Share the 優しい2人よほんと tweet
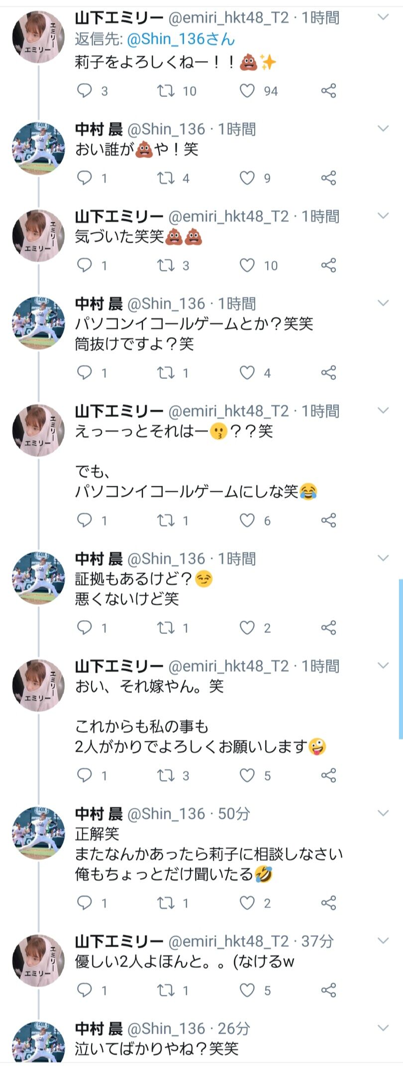The image size is (403, 1069). 328,990
